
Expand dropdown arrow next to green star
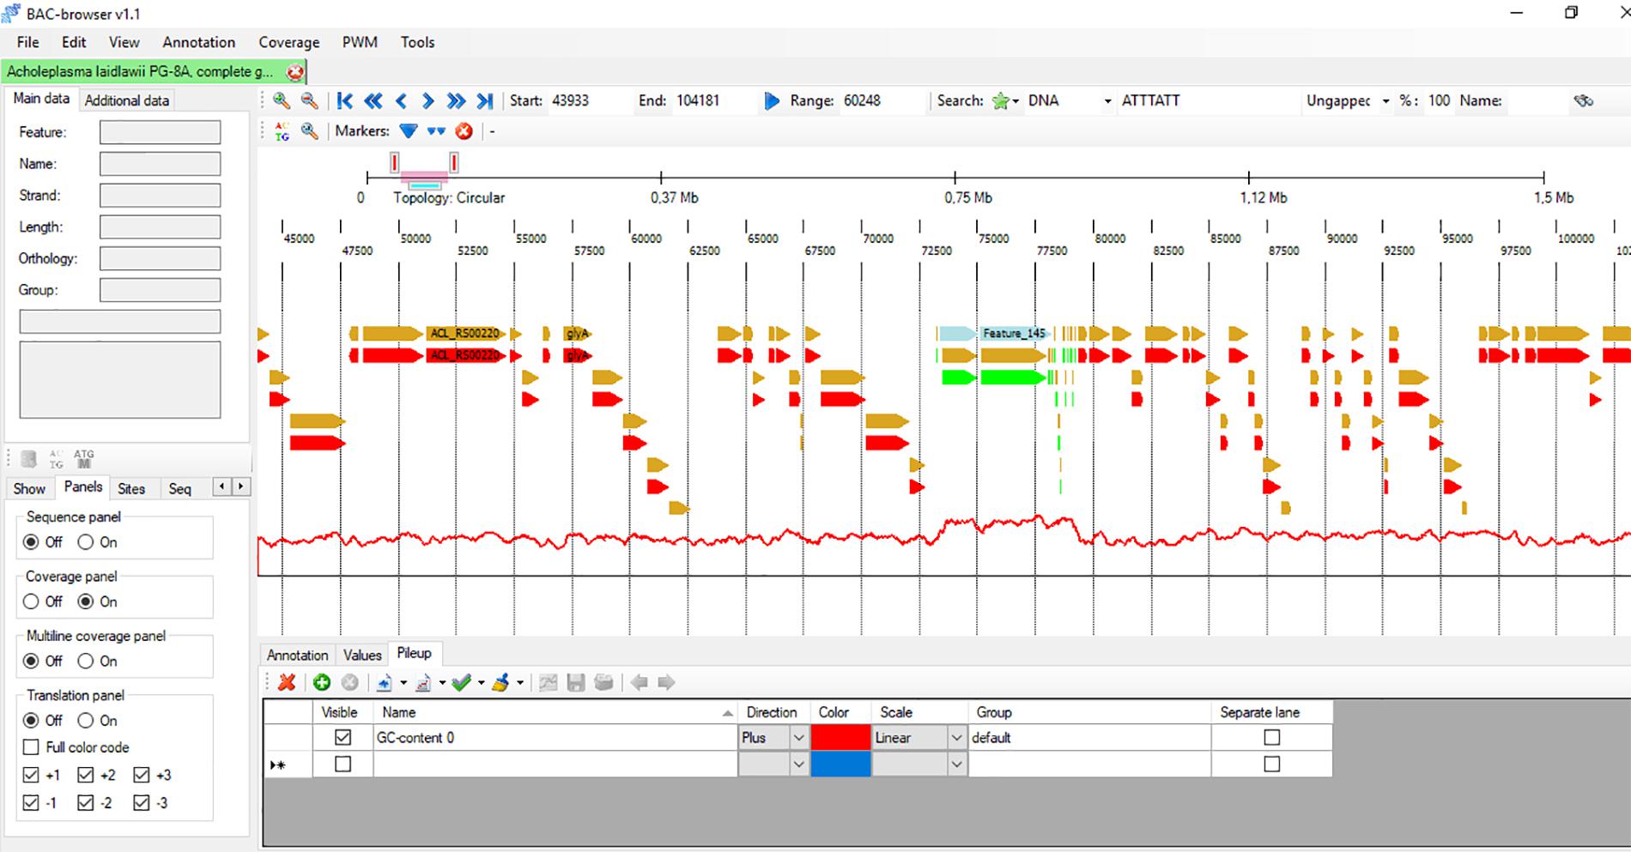1016,101
